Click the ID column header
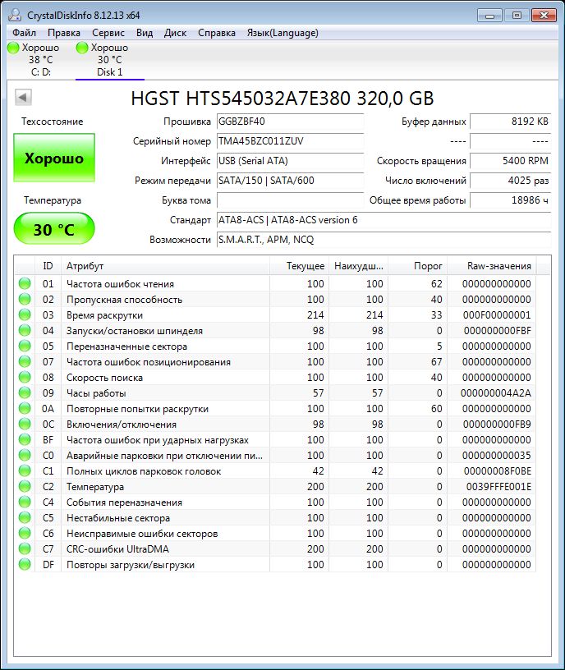565x670 pixels. [x=48, y=266]
